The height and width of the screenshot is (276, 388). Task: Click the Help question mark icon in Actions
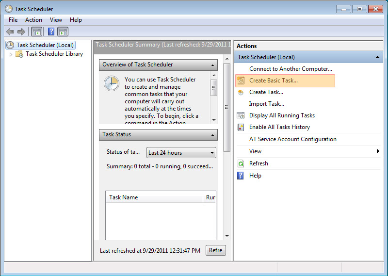pos(240,176)
